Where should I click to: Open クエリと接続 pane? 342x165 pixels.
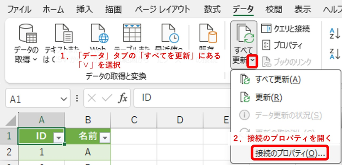tap(286, 28)
